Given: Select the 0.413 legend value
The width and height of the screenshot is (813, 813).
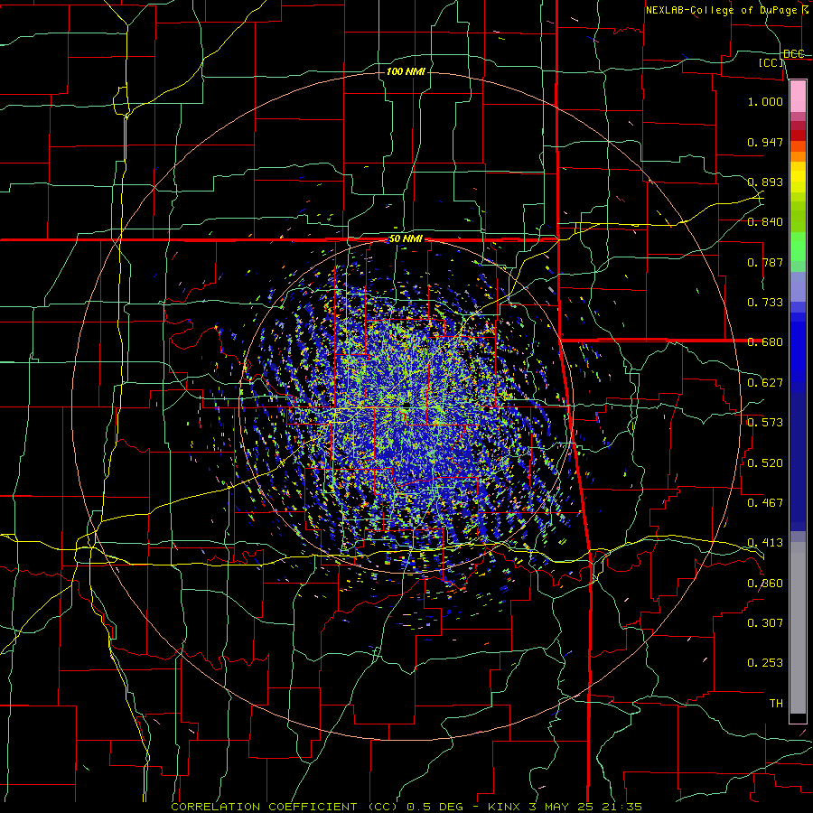Looking at the screenshot, I should 765,543.
